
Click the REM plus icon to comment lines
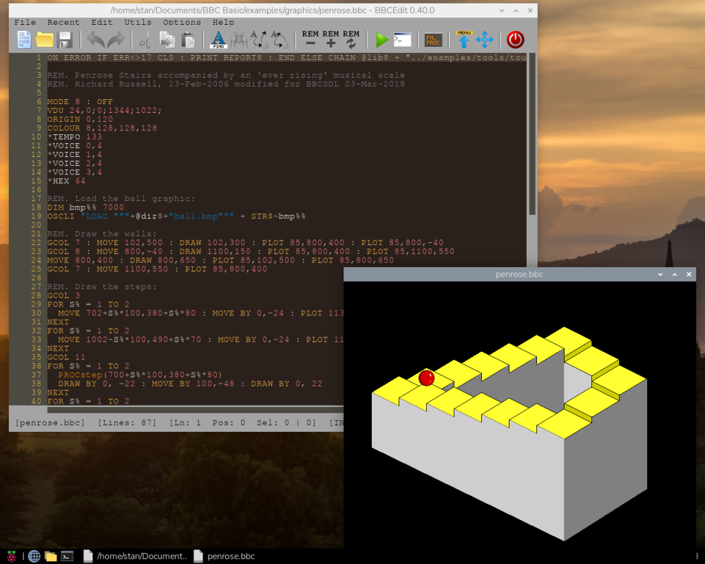click(330, 39)
